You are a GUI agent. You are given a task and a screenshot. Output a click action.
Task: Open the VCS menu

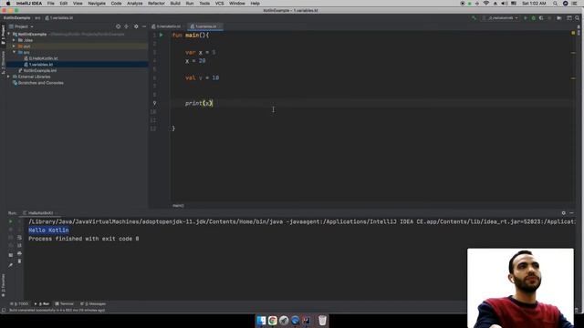(219, 4)
